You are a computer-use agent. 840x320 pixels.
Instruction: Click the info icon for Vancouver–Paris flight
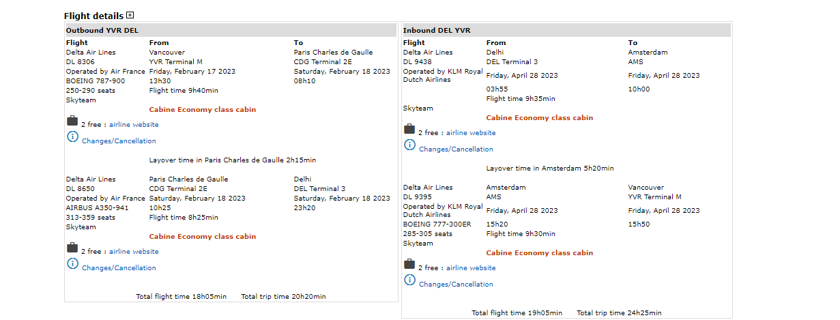pos(72,137)
